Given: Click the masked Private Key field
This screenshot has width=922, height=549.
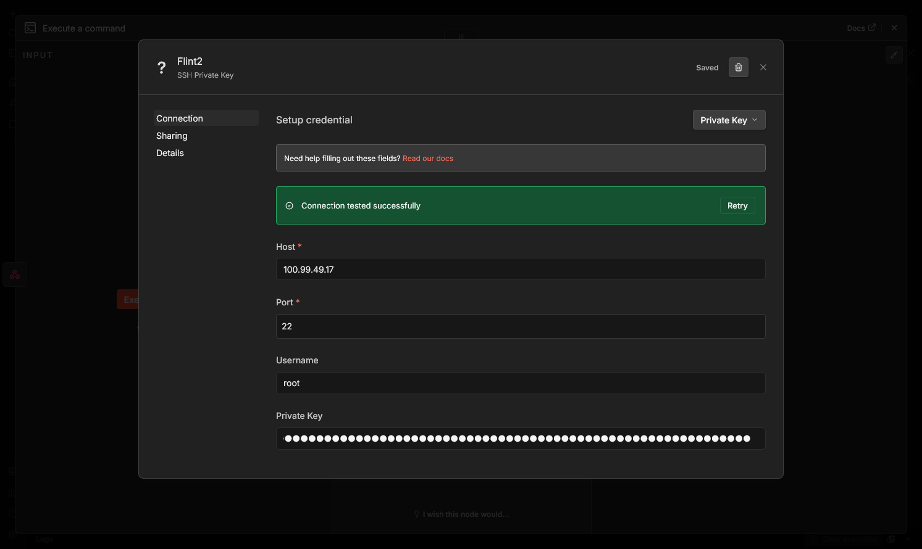Looking at the screenshot, I should tap(521, 438).
